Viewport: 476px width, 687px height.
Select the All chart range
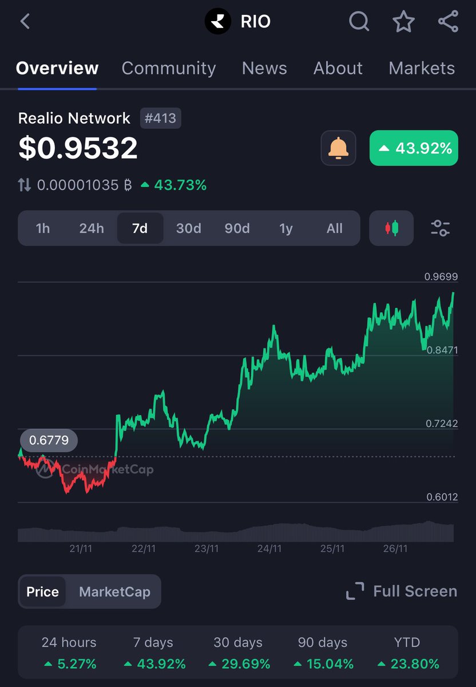[x=335, y=228]
